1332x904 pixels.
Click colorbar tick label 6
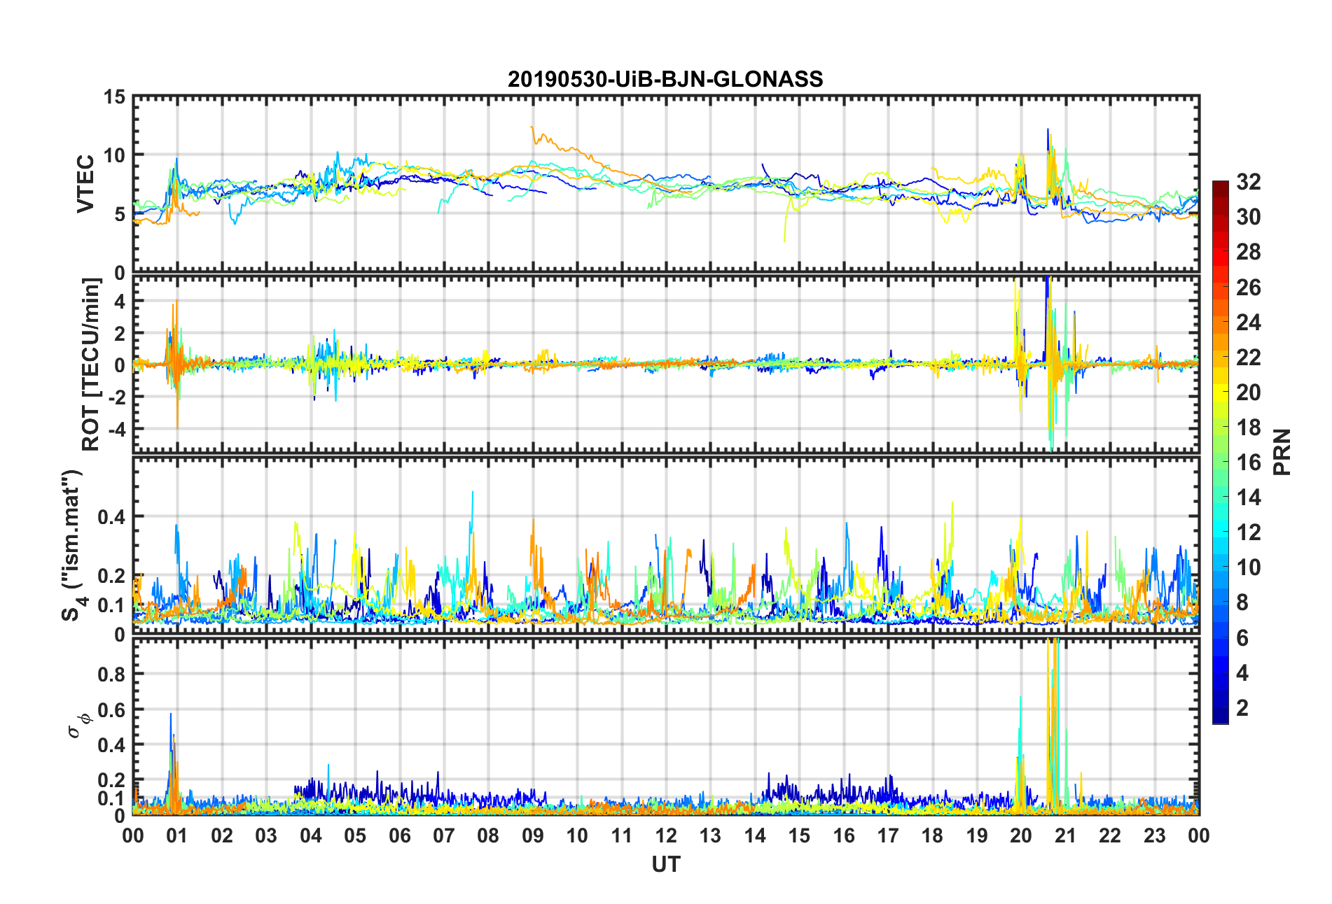pyautogui.click(x=1242, y=637)
